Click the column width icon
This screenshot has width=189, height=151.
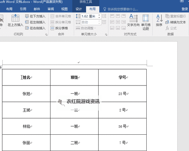[78, 22]
